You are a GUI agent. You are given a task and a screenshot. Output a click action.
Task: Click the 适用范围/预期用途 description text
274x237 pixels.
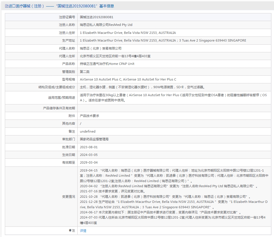click(x=173, y=98)
